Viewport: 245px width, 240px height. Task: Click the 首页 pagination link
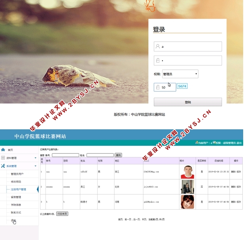(120, 220)
